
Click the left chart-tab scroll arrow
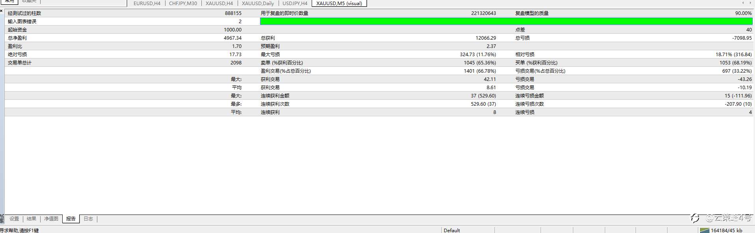pos(743,3)
